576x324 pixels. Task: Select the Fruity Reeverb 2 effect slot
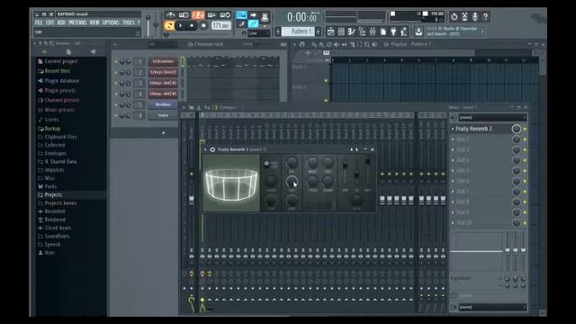tap(473, 129)
